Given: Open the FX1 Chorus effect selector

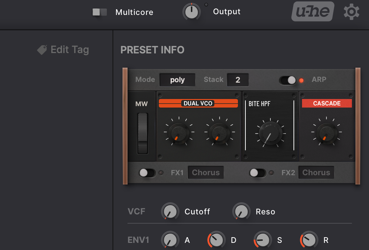Looking at the screenshot, I should [206, 173].
